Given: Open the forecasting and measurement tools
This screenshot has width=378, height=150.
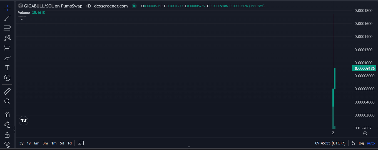Looking at the screenshot, I should click(7, 48).
